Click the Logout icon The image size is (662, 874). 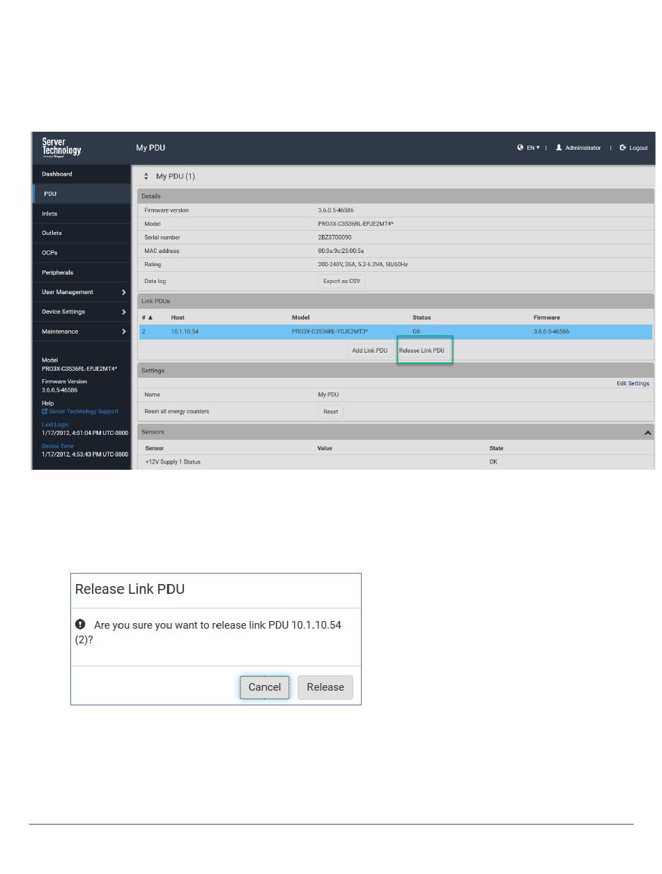[x=623, y=148]
